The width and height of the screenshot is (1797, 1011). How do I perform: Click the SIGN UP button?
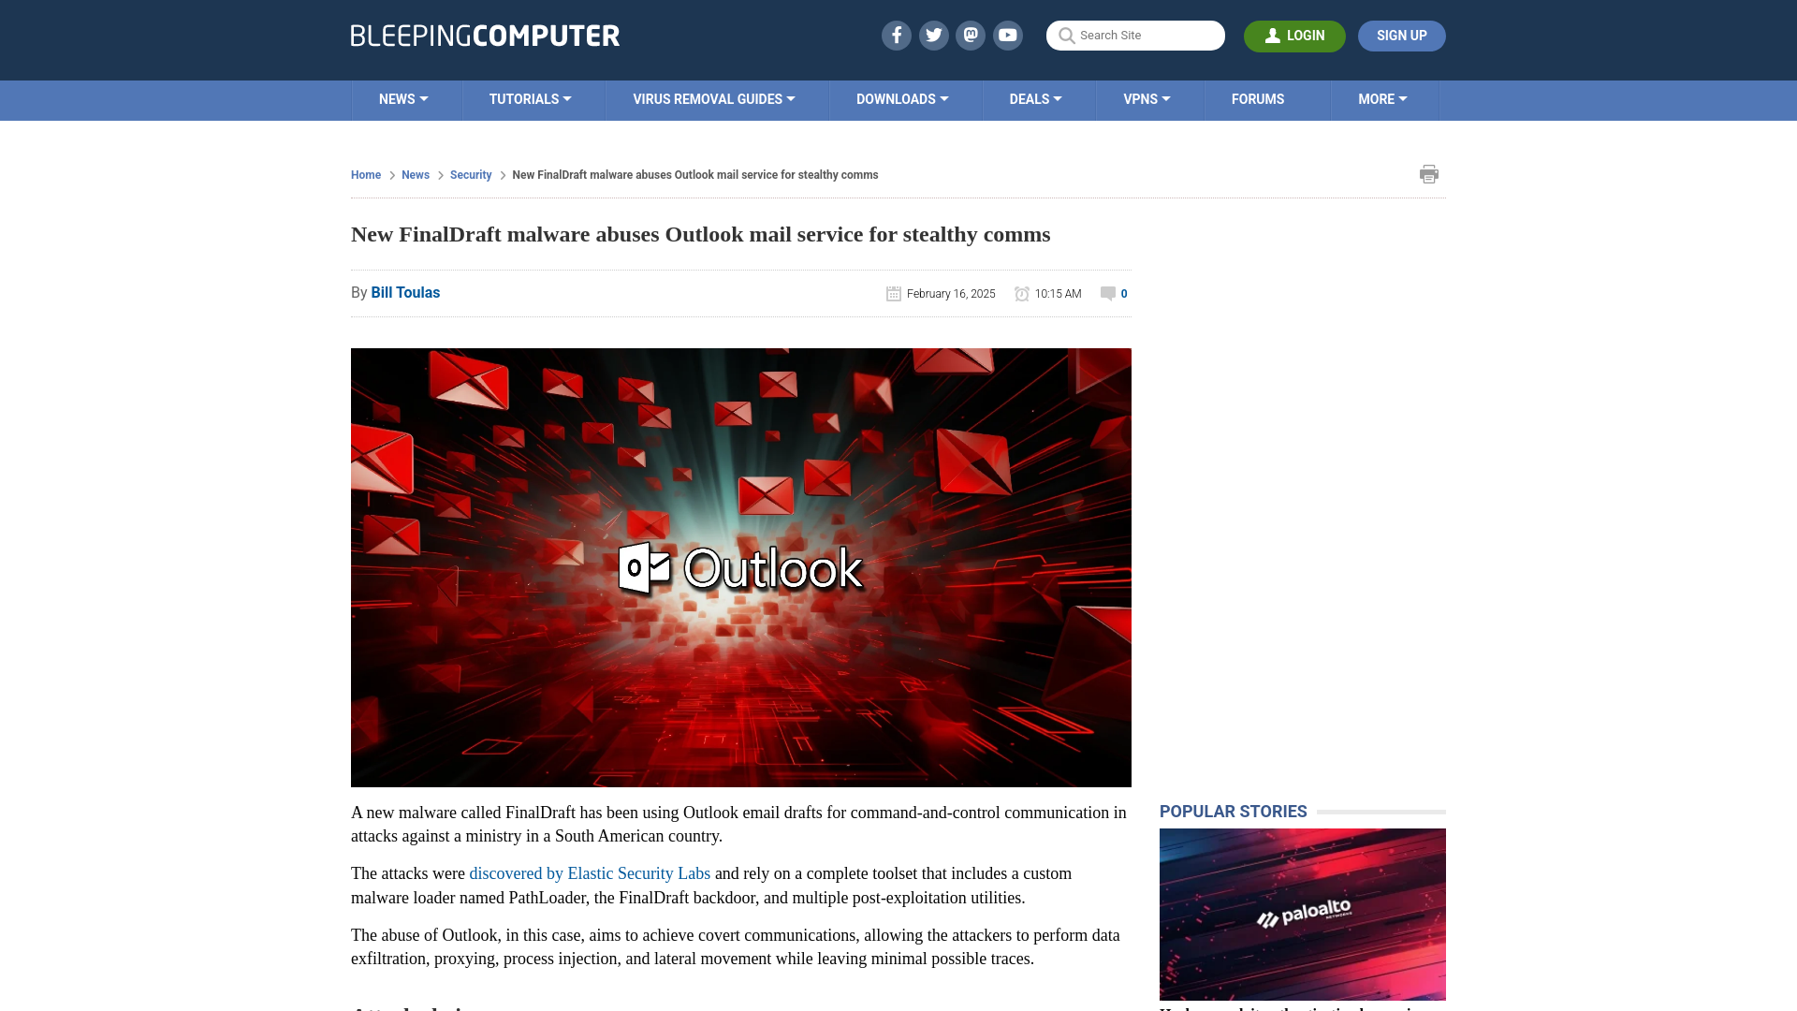[1401, 35]
